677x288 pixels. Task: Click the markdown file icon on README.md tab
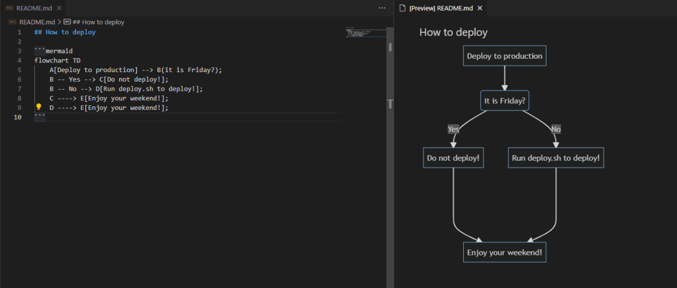10,8
